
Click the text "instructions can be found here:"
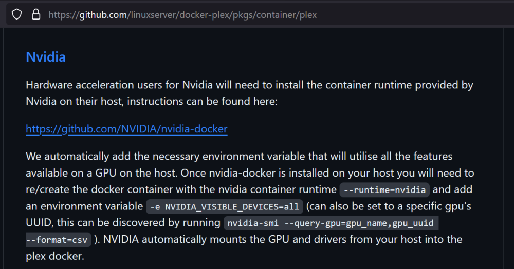[x=202, y=102]
